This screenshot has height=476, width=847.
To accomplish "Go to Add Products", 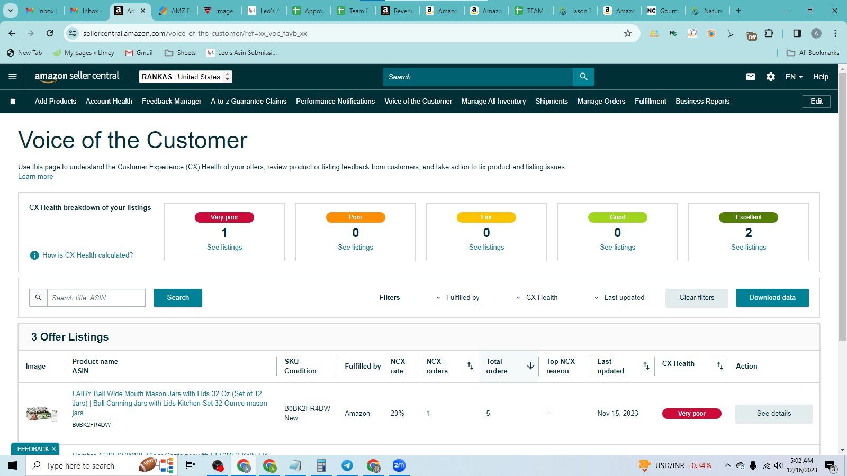I will (56, 102).
